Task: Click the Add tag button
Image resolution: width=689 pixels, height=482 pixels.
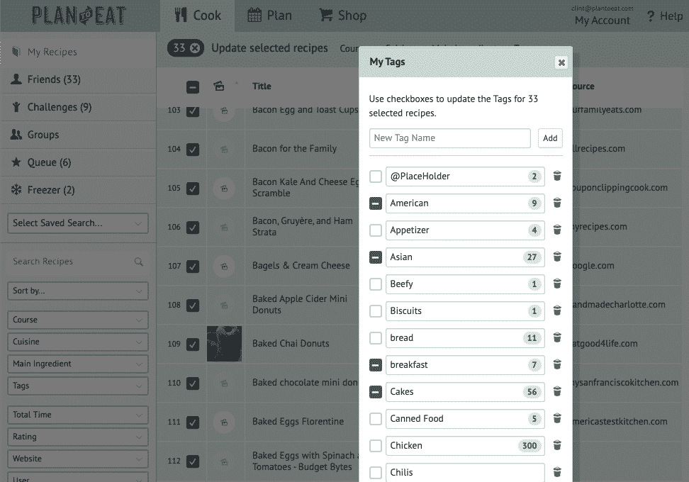Action: point(550,138)
